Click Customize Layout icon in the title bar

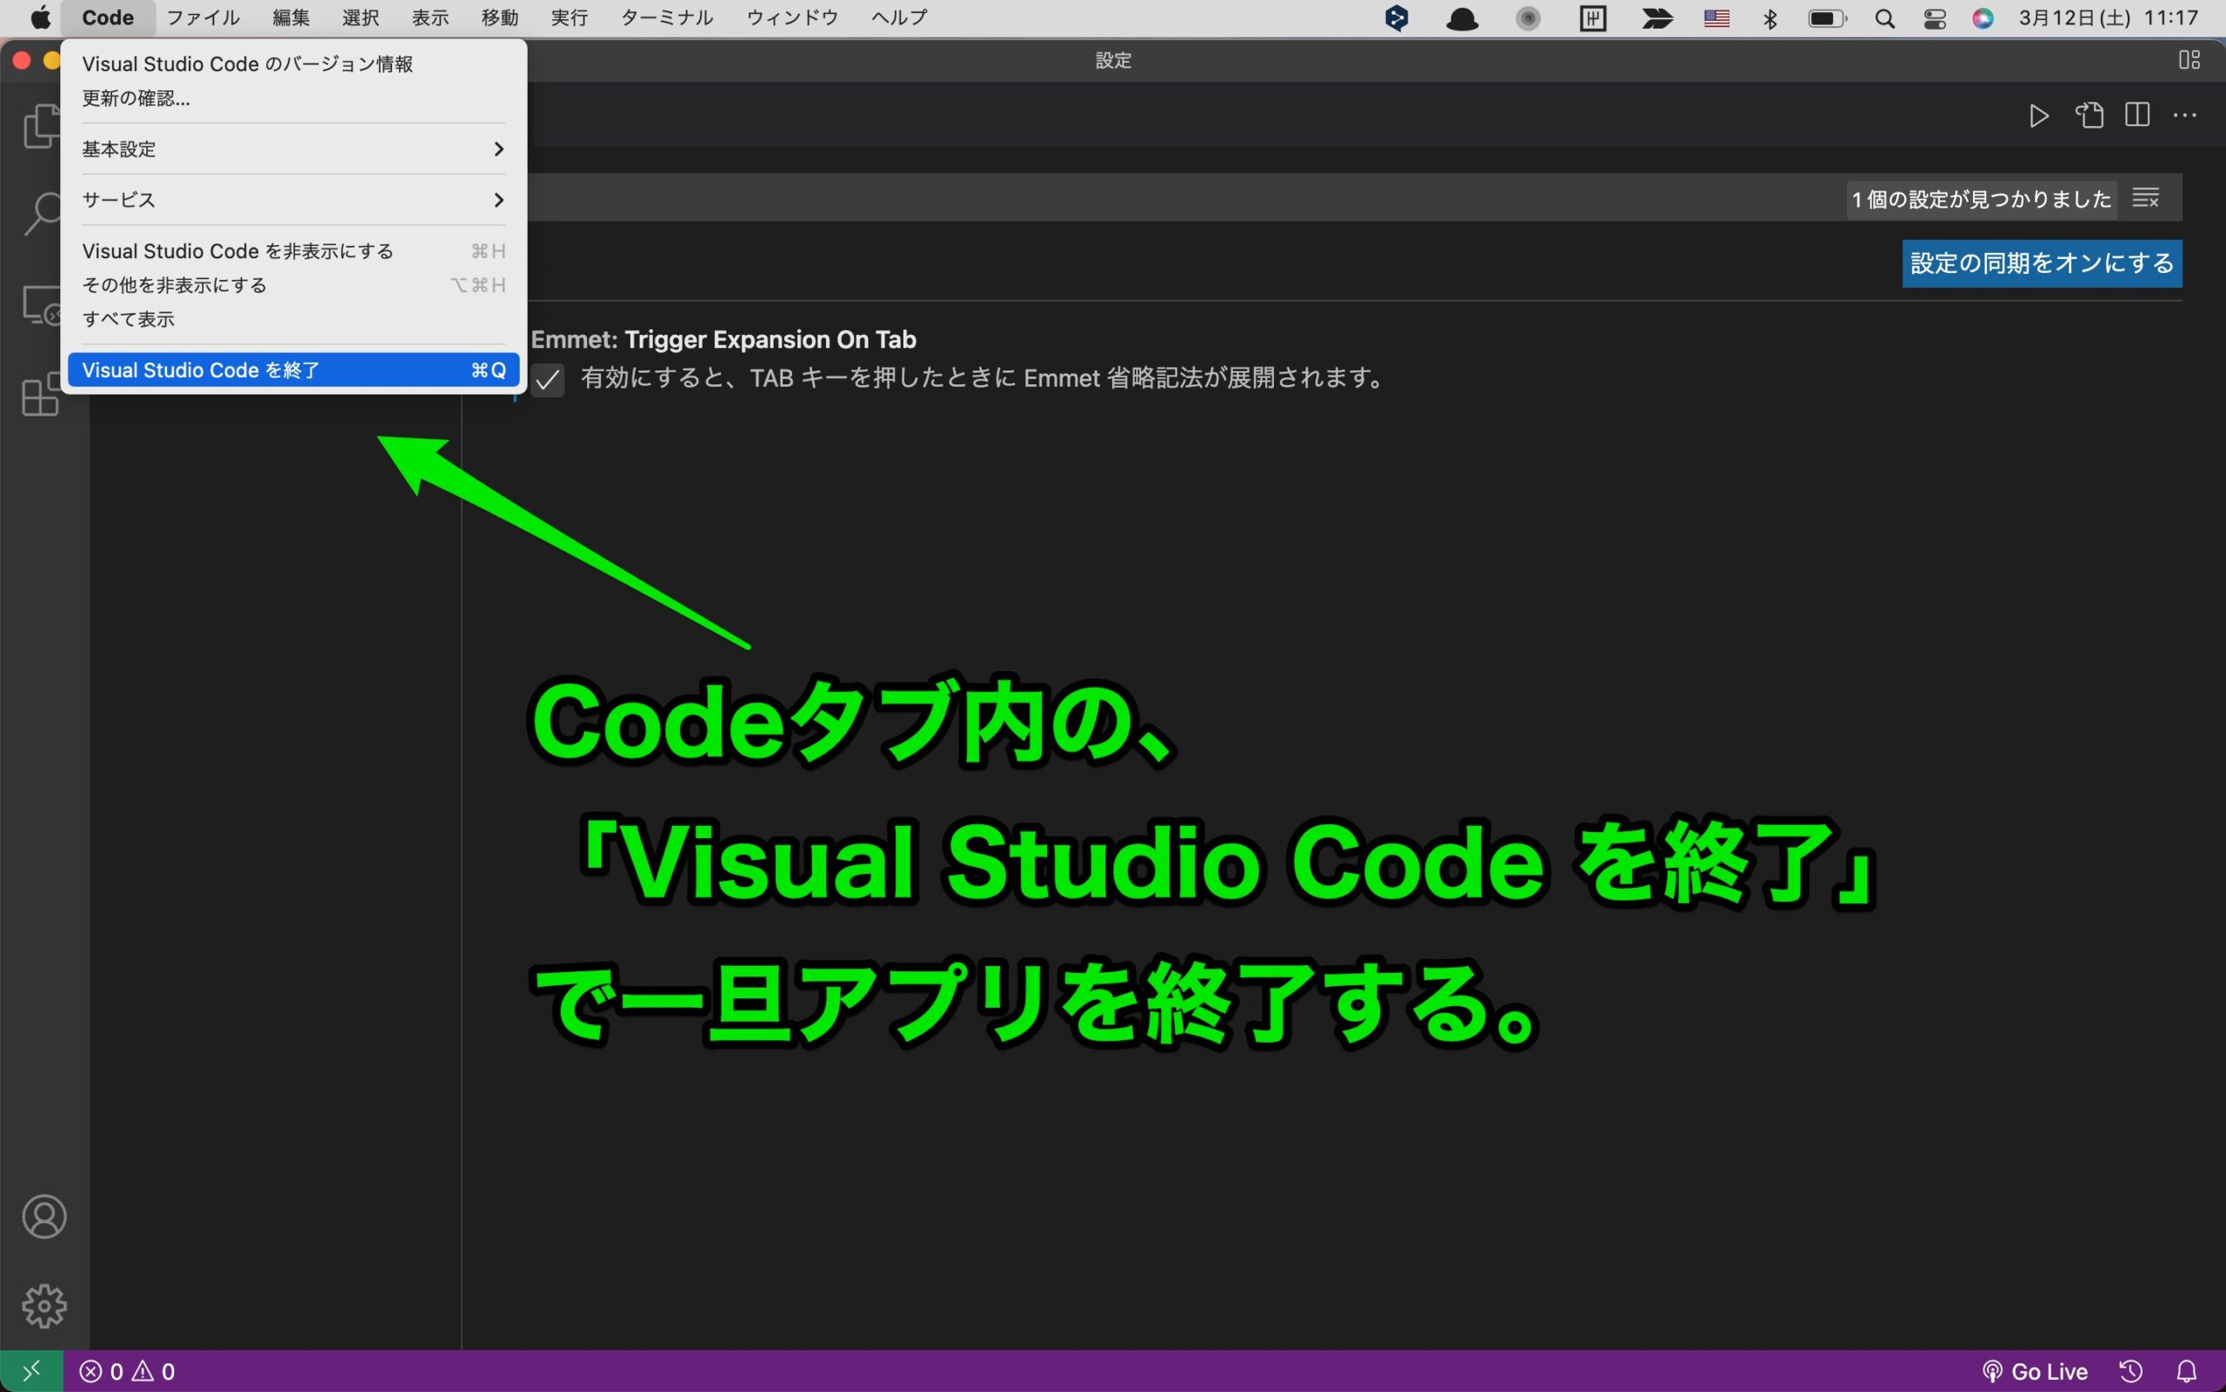click(x=2189, y=60)
